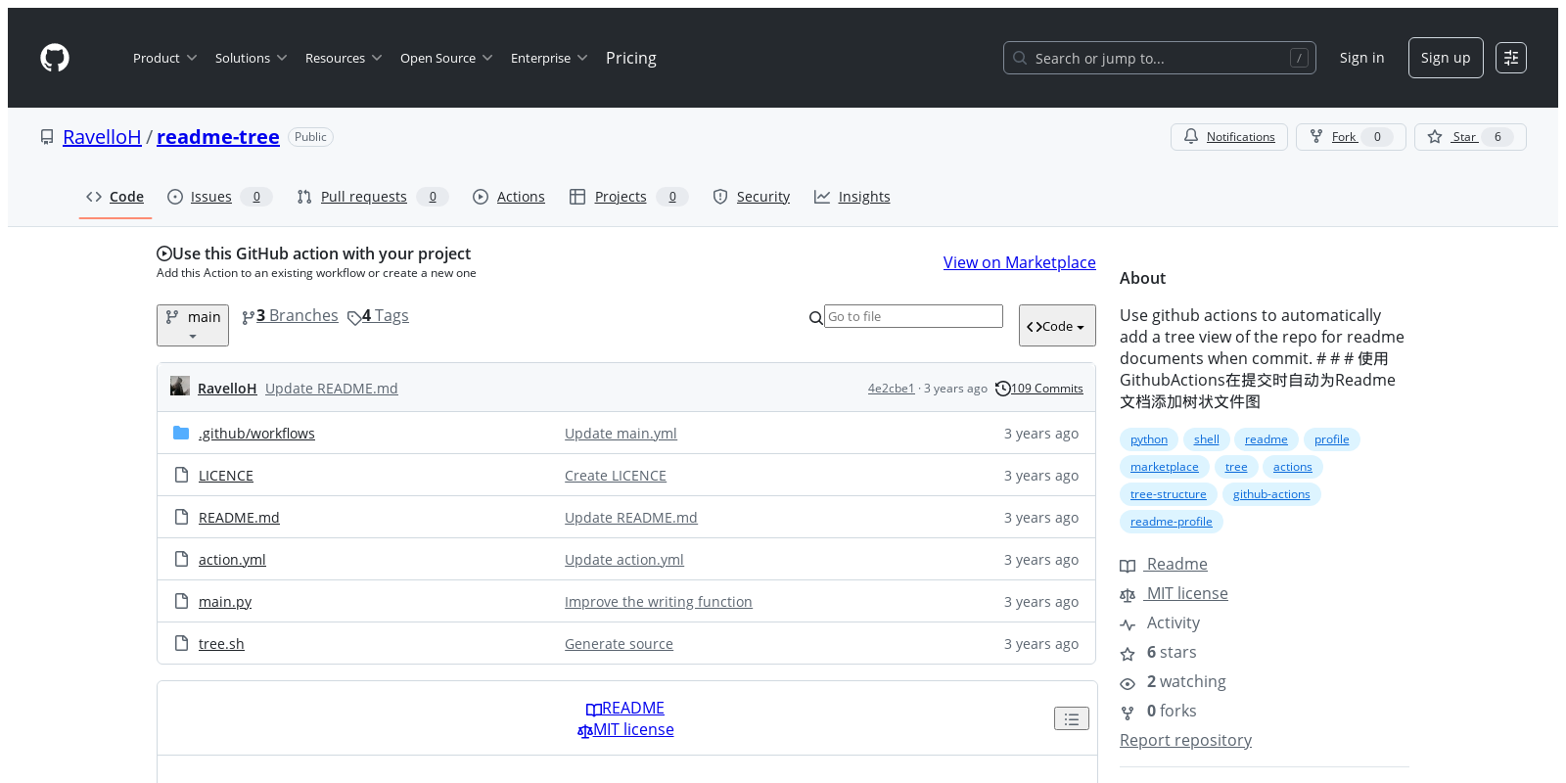Open the main.py file

tap(225, 602)
